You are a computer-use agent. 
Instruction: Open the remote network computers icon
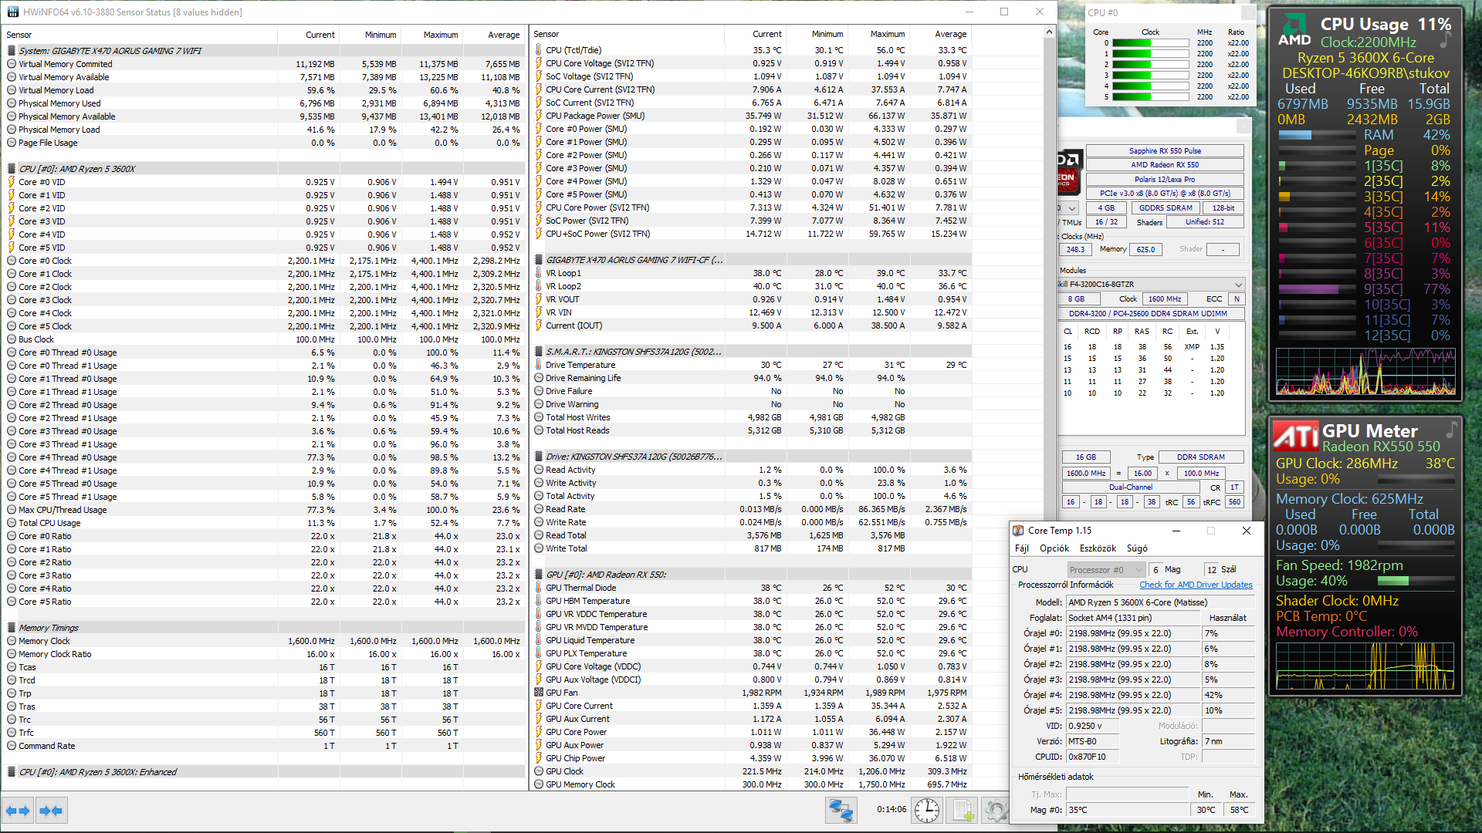click(841, 810)
